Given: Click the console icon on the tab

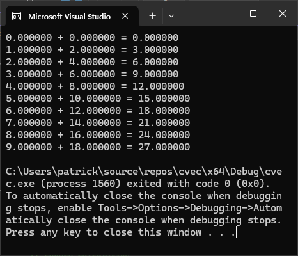Looking at the screenshot, I should 17,16.
